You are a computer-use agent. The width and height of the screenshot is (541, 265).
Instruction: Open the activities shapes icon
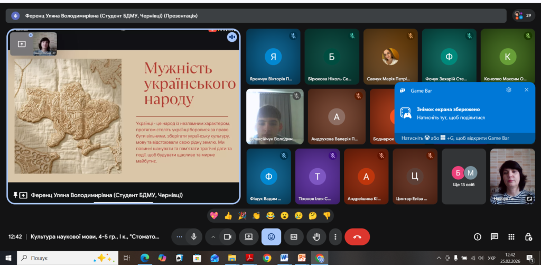(511, 236)
